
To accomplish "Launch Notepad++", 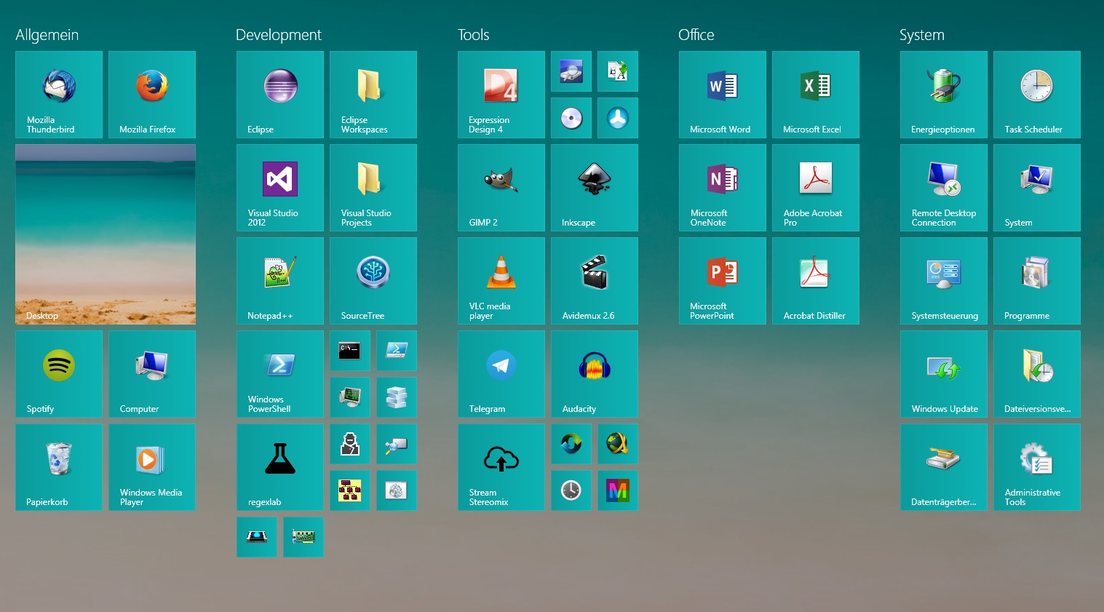I will coord(280,281).
